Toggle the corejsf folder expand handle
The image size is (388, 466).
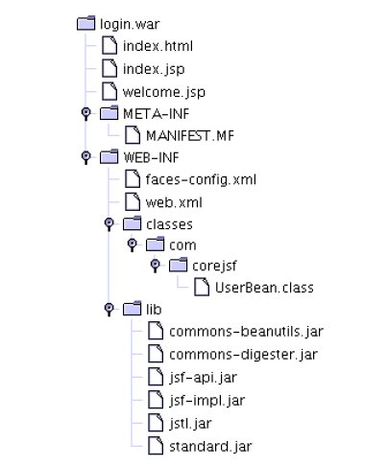(x=156, y=265)
